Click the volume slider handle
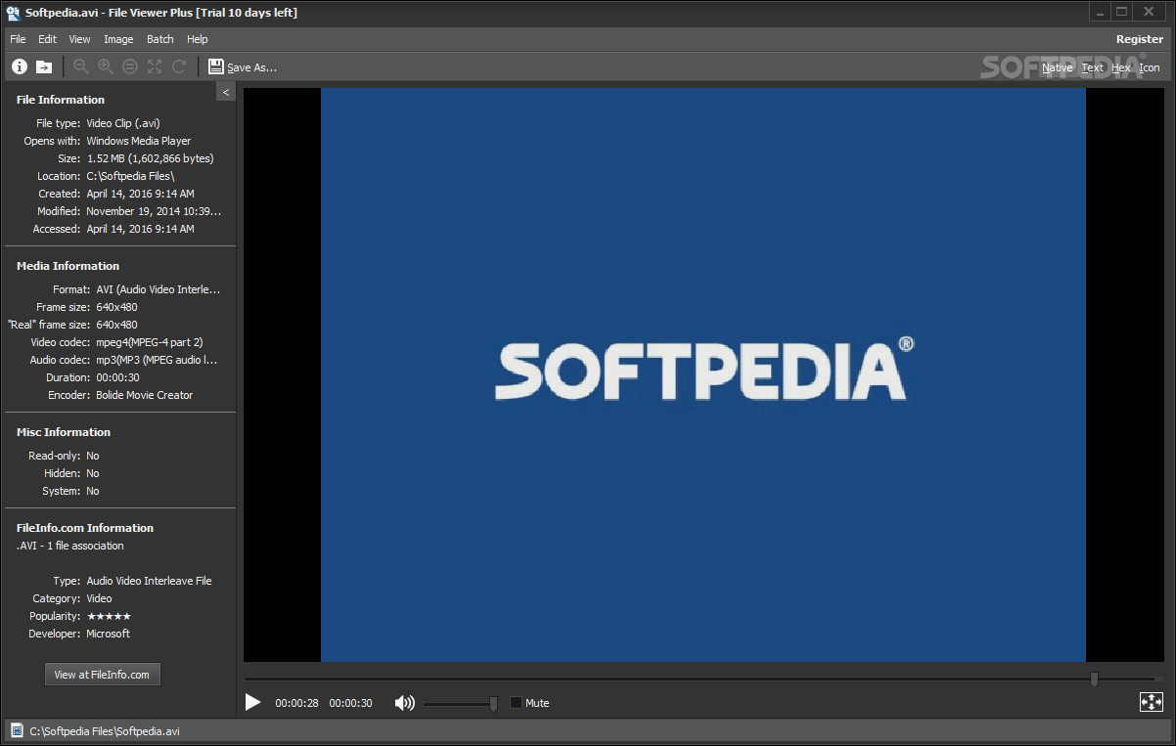Image resolution: width=1176 pixels, height=746 pixels. [x=493, y=703]
